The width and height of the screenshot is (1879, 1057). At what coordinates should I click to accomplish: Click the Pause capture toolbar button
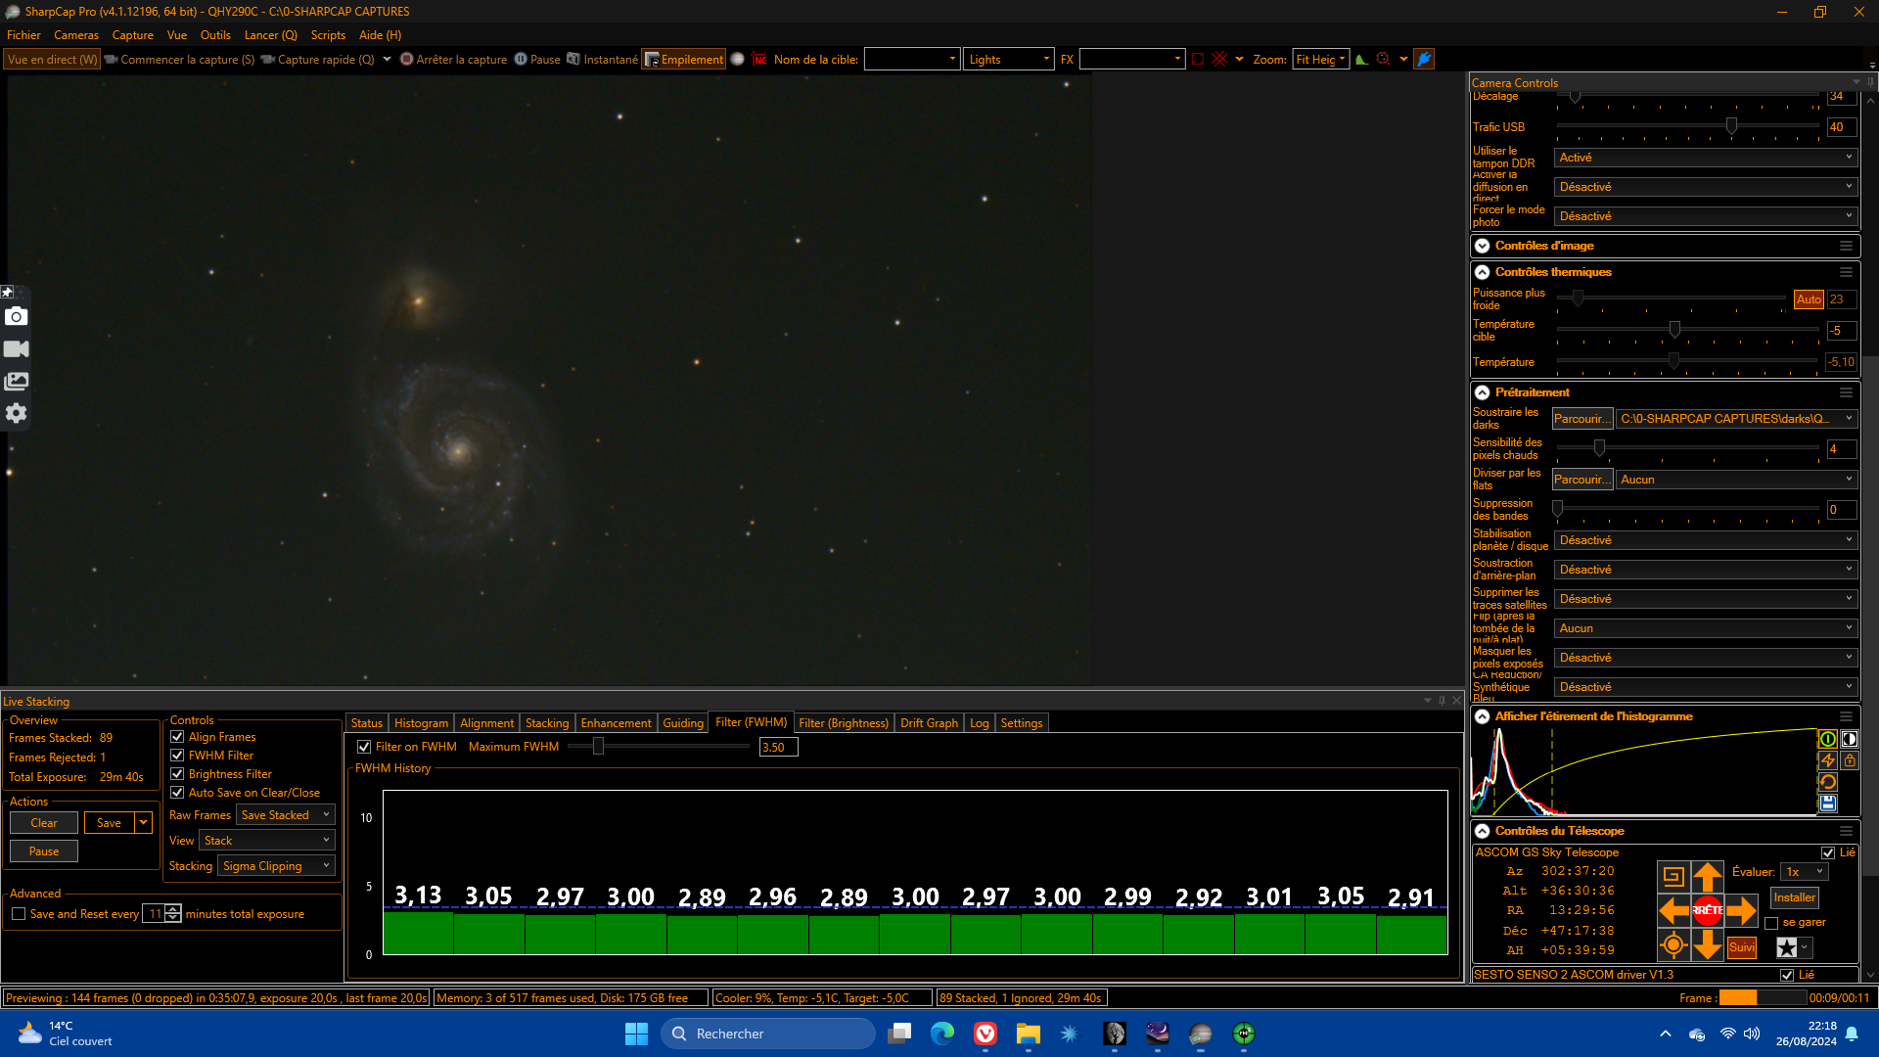point(537,60)
